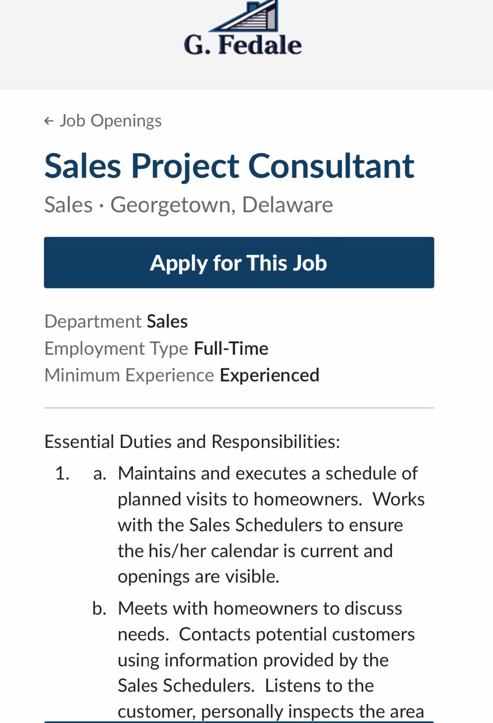Click the G. Fedale wordmark text
The height and width of the screenshot is (723, 493).
pos(242,44)
